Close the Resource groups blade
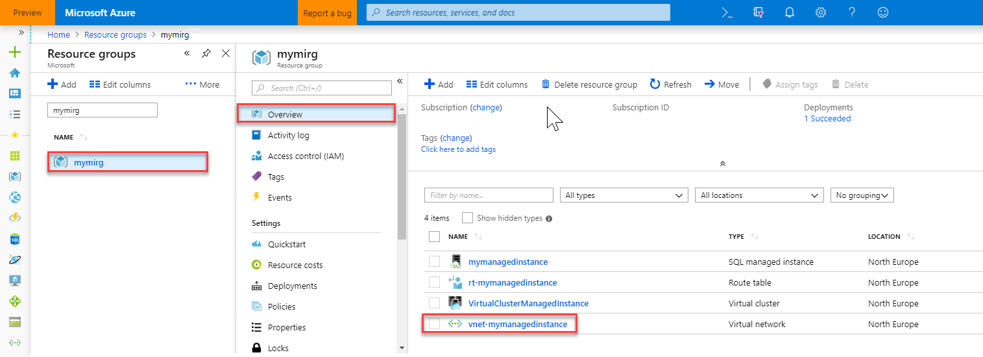Viewport: 983px width, 357px height. [226, 53]
